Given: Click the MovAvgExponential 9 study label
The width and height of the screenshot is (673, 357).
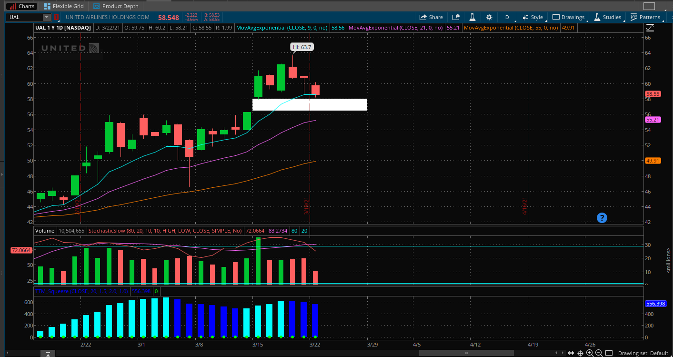Looking at the screenshot, I should point(282,28).
